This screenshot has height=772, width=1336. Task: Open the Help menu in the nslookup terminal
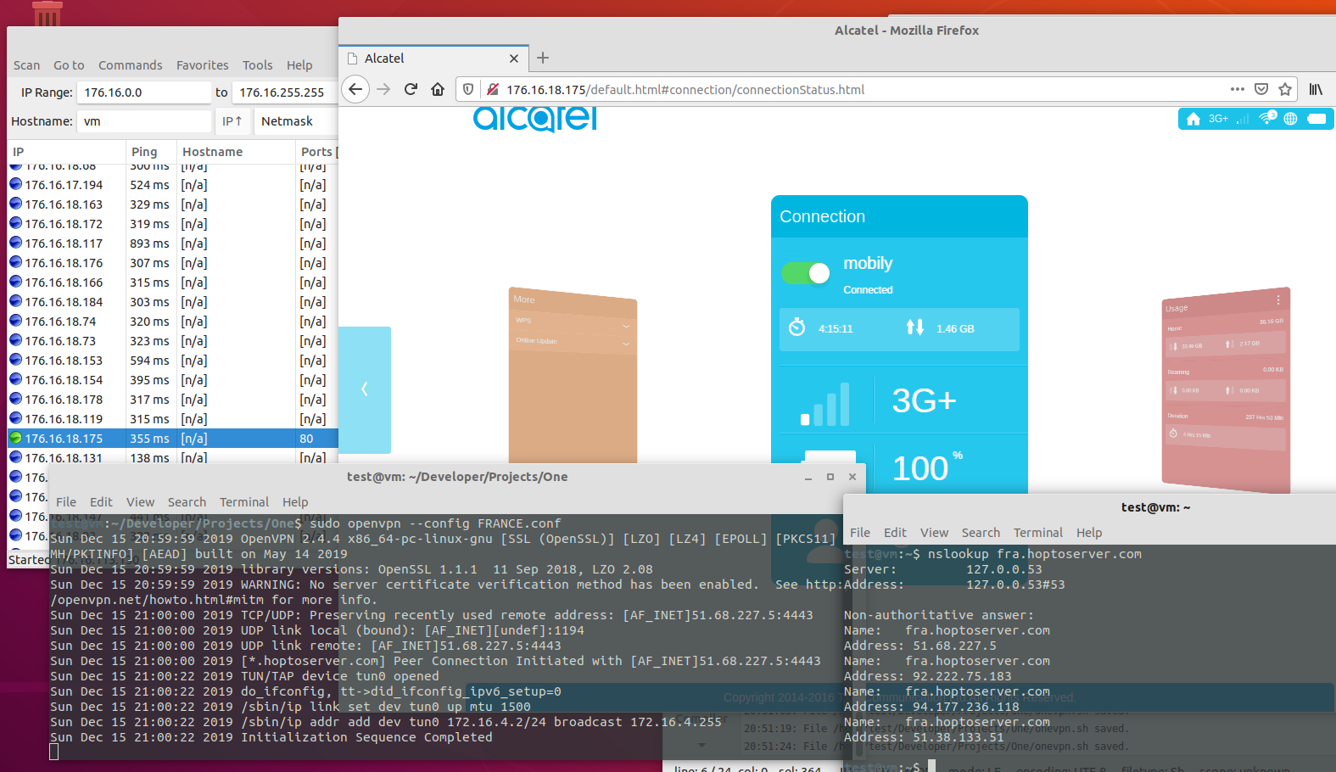[x=1089, y=533]
